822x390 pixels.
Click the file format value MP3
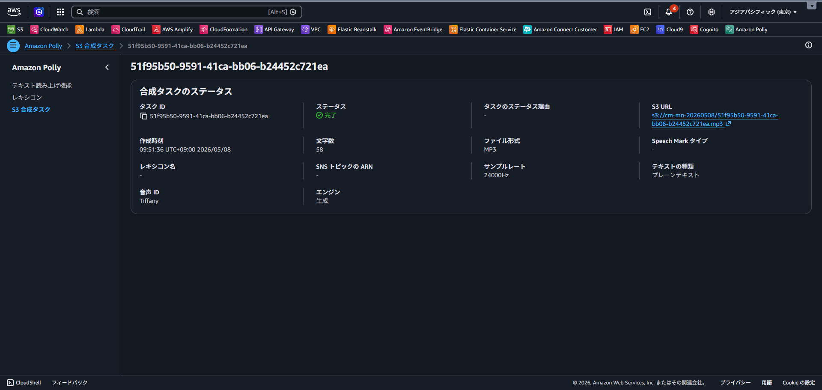point(490,149)
